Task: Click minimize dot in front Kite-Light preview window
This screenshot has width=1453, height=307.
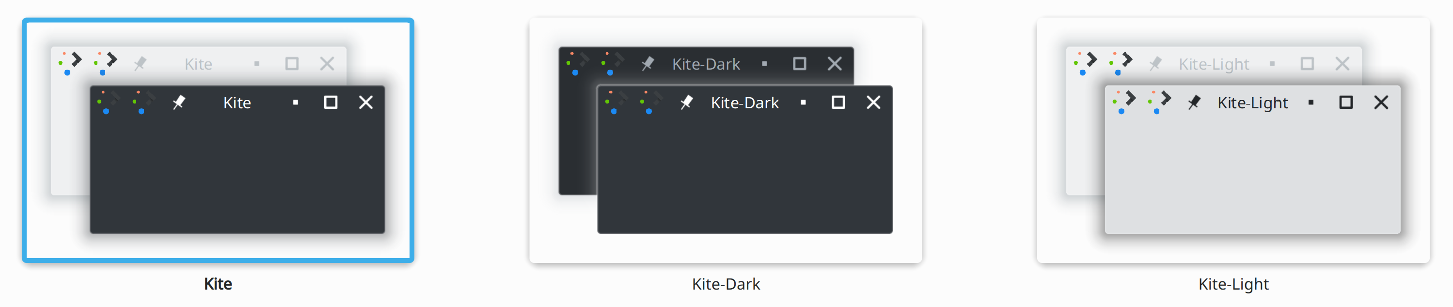Action: pos(1311,102)
